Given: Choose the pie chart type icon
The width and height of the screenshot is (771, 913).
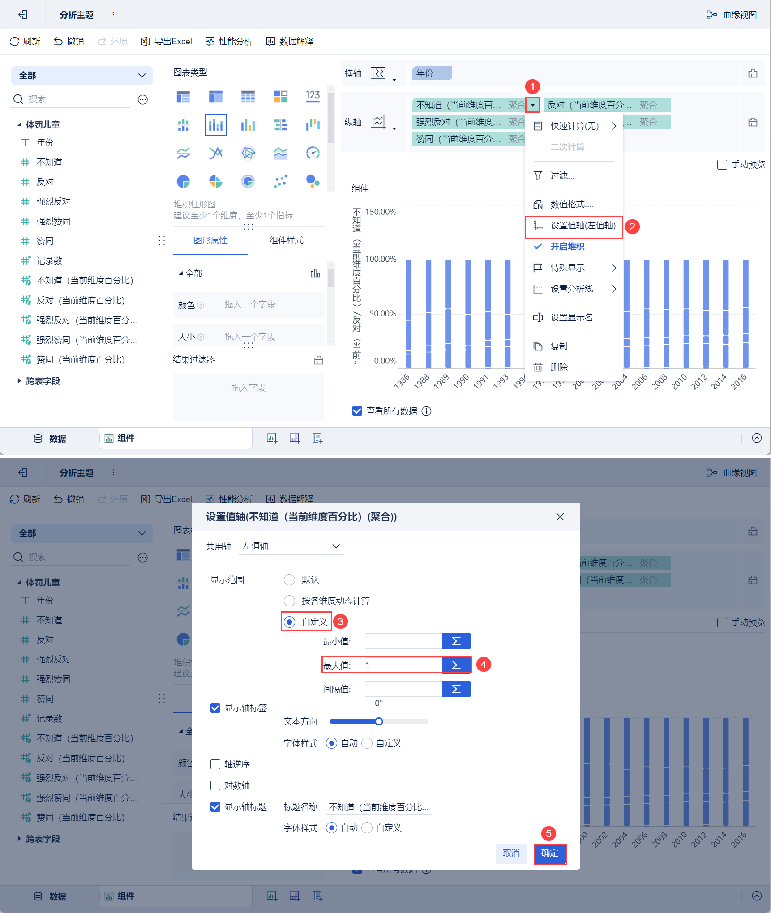Looking at the screenshot, I should click(x=183, y=181).
